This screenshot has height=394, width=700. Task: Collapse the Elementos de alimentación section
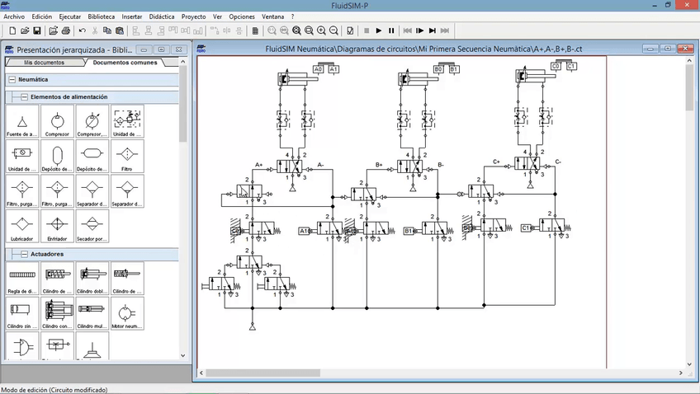(x=25, y=96)
